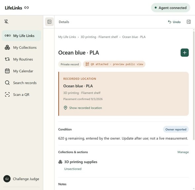Image resolution: width=195 pixels, height=190 pixels.
Task: Toggle the right side panel icon
Action: pyautogui.click(x=189, y=22)
